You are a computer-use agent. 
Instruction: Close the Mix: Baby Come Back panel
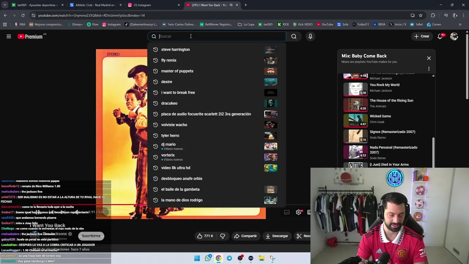(429, 58)
